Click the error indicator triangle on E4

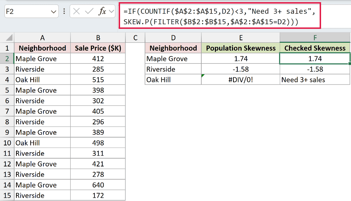coord(203,76)
